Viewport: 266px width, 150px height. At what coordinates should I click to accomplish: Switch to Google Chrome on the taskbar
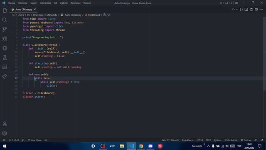(141, 146)
